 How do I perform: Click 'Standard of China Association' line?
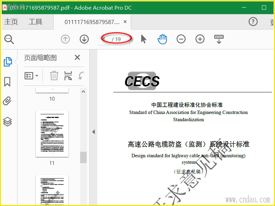point(188,112)
